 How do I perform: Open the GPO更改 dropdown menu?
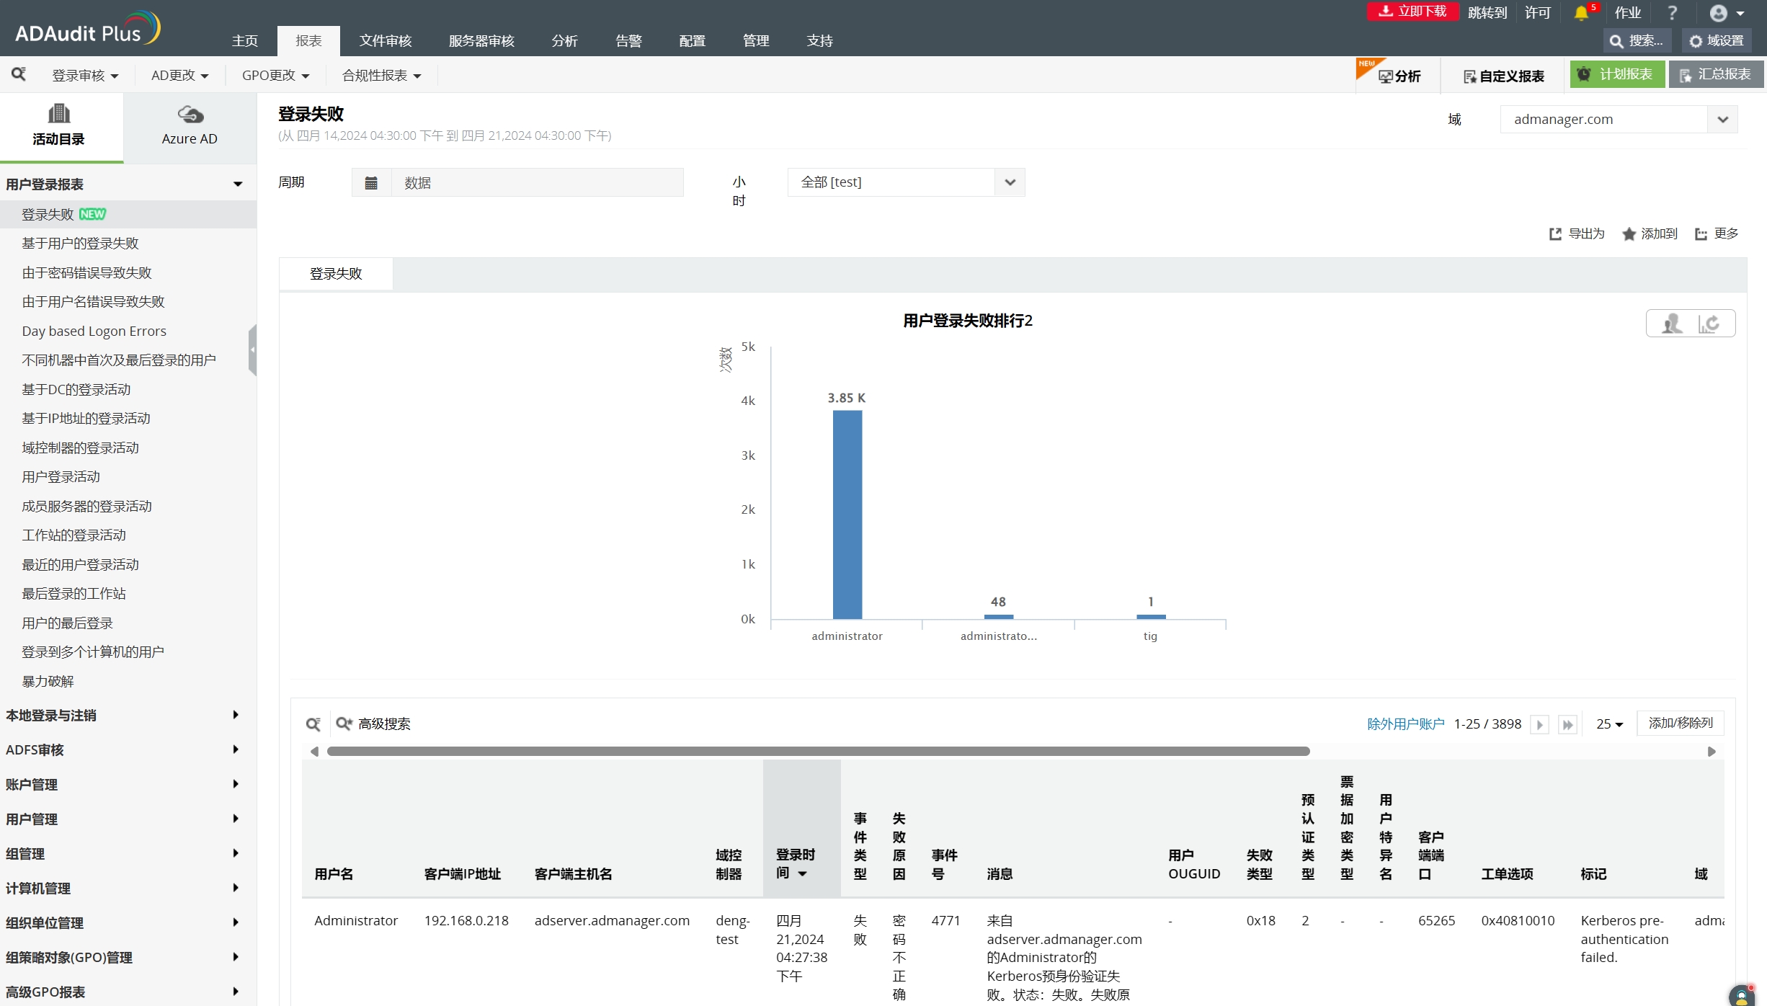tap(275, 76)
